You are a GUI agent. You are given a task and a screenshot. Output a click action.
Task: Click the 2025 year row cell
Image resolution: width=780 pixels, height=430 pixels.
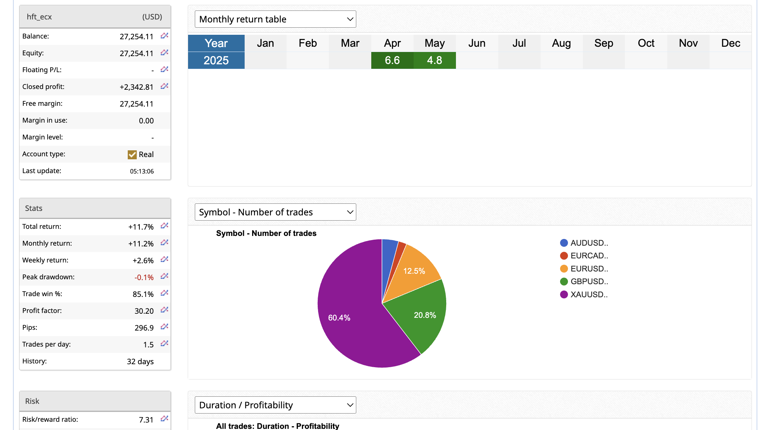[216, 60]
